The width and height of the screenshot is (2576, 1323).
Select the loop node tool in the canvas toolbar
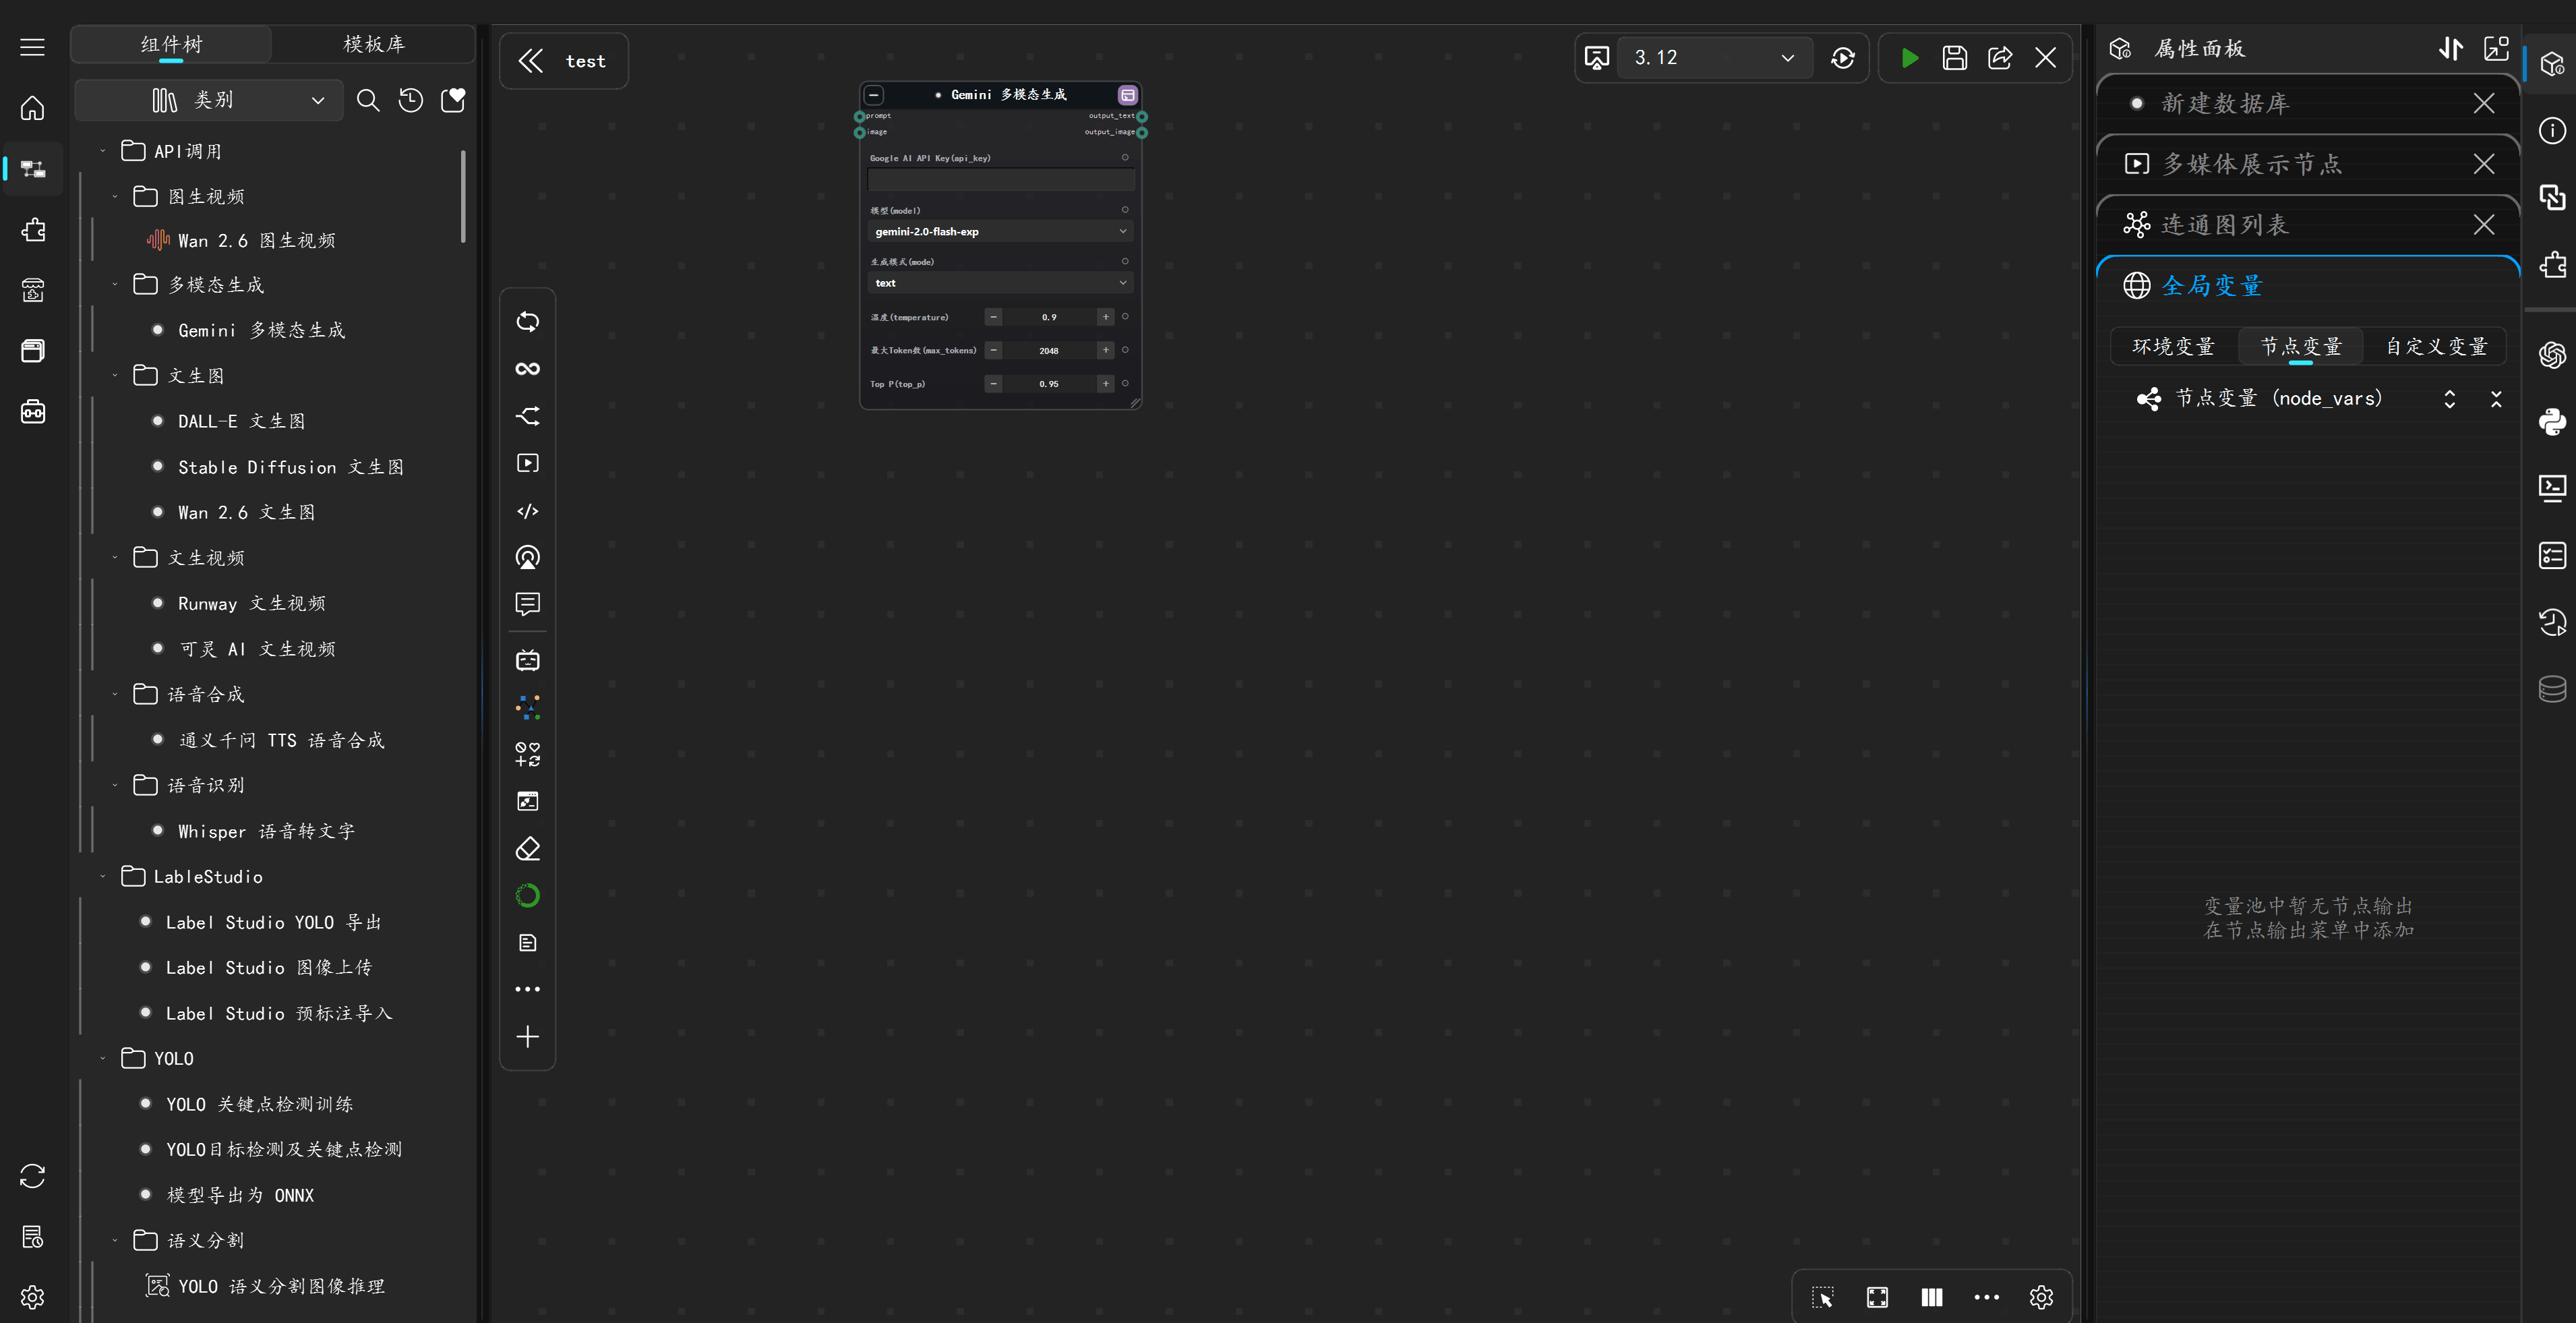click(x=527, y=322)
